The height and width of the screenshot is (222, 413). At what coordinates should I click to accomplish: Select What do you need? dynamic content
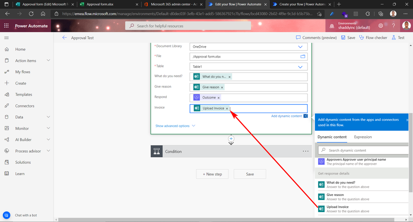362,185
